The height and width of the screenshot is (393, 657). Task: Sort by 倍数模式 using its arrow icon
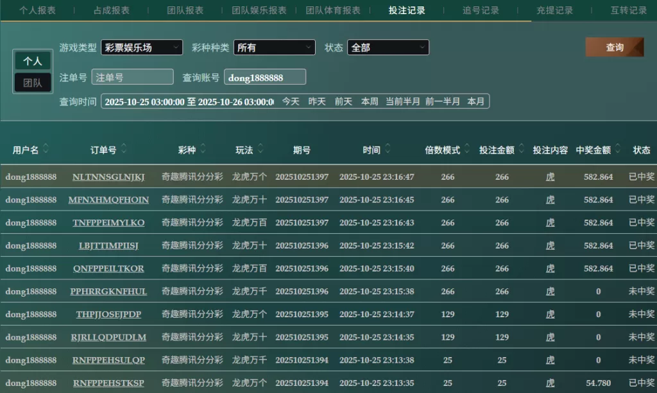(467, 149)
